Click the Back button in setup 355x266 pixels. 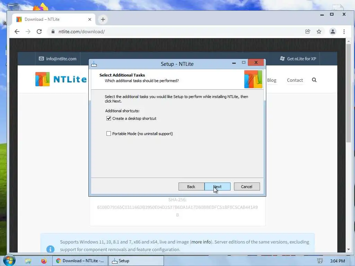tap(191, 187)
